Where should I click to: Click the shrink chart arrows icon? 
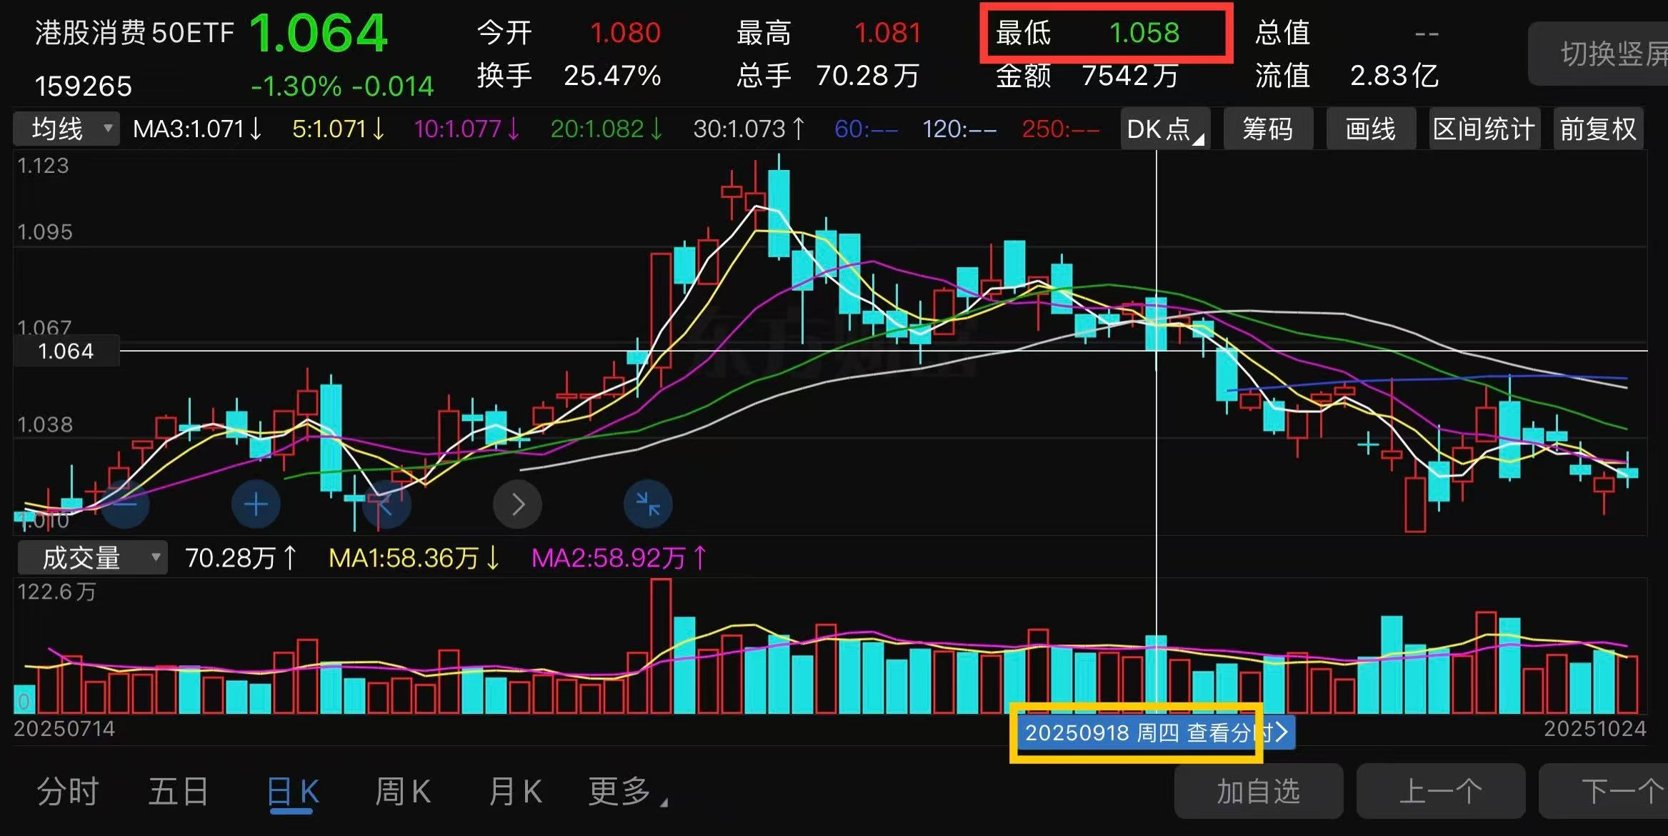[648, 504]
